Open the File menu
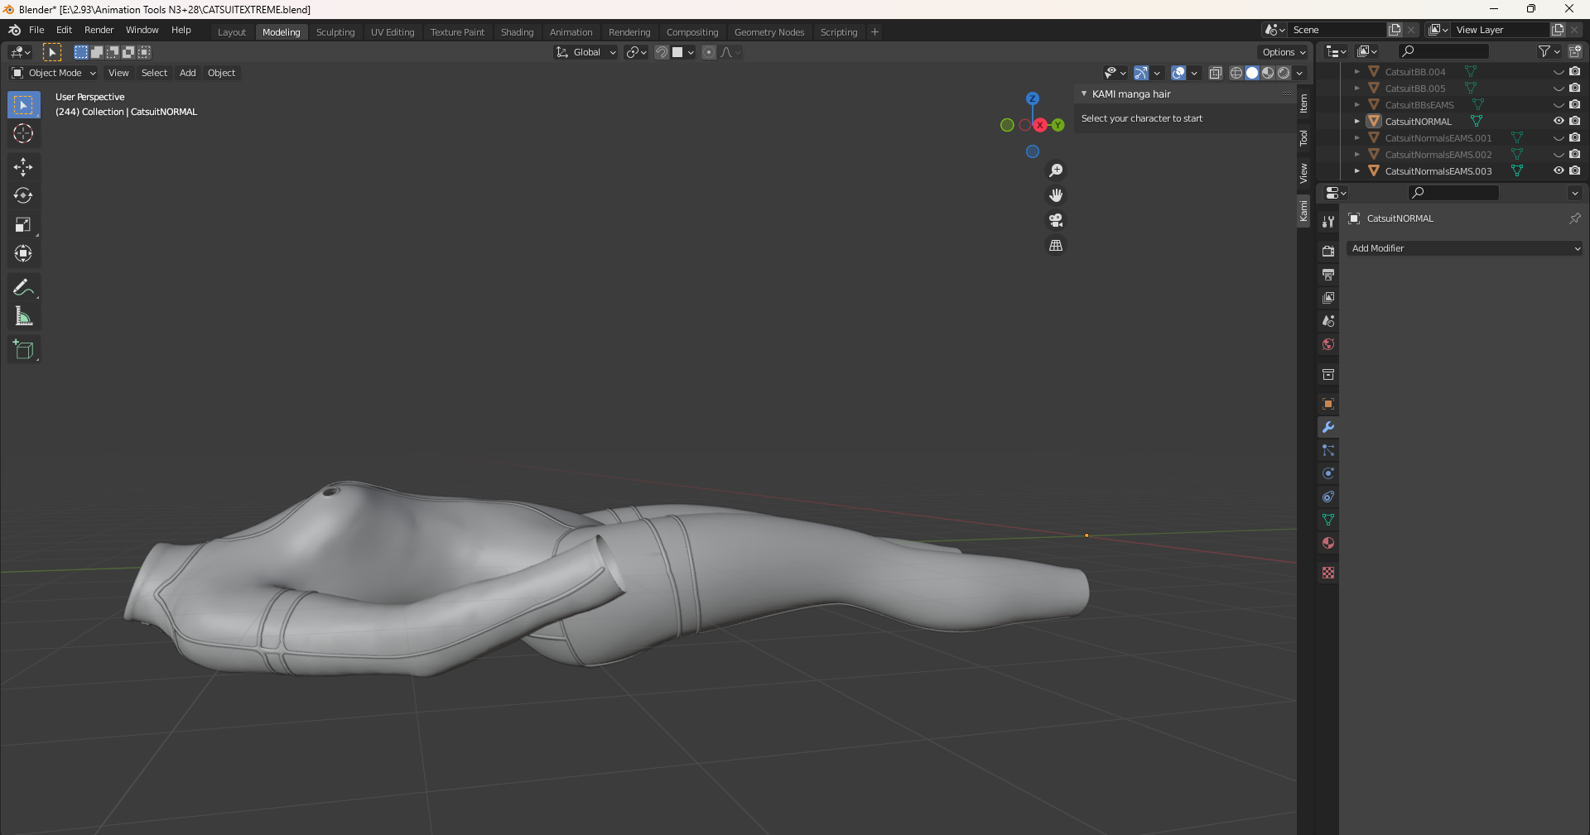1590x835 pixels. 36,30
